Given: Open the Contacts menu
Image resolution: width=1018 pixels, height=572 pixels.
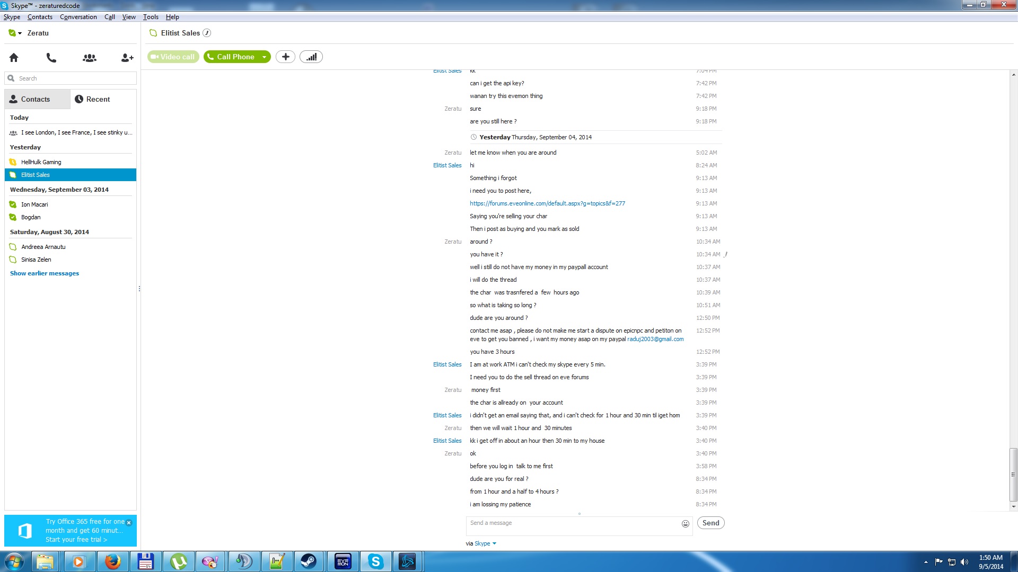Looking at the screenshot, I should pos(40,17).
